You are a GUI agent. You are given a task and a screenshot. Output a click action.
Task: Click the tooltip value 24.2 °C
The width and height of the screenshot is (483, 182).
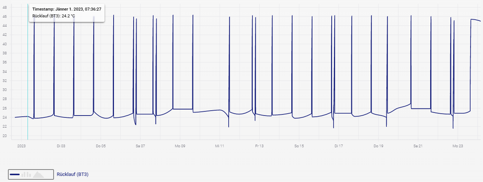click(x=68, y=16)
